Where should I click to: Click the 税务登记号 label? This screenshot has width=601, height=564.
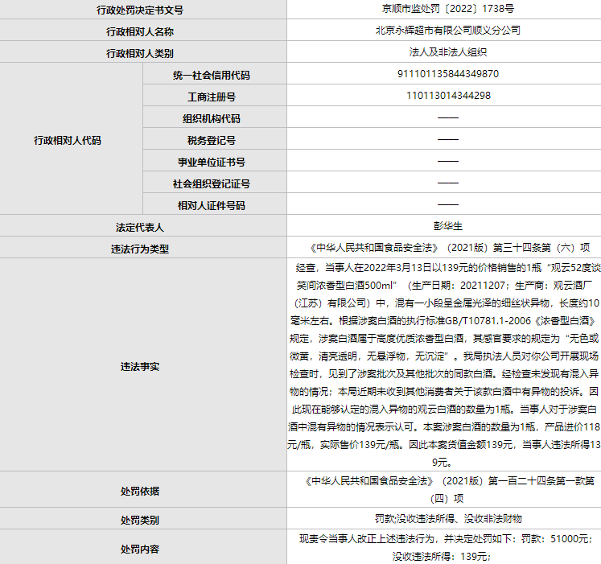click(211, 140)
